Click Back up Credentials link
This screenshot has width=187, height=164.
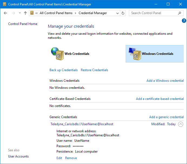tap(64, 70)
